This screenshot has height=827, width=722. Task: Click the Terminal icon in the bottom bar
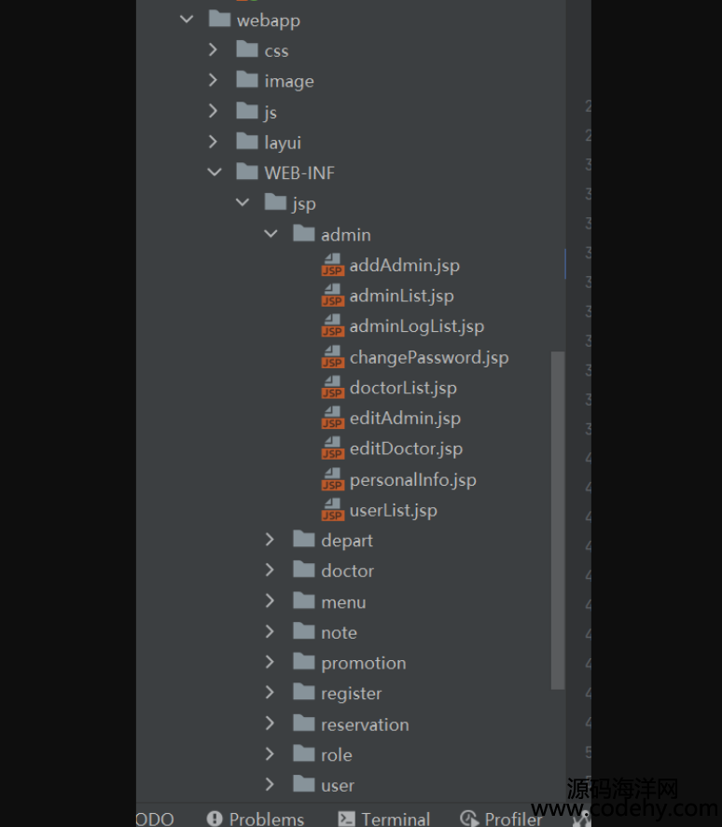point(346,819)
